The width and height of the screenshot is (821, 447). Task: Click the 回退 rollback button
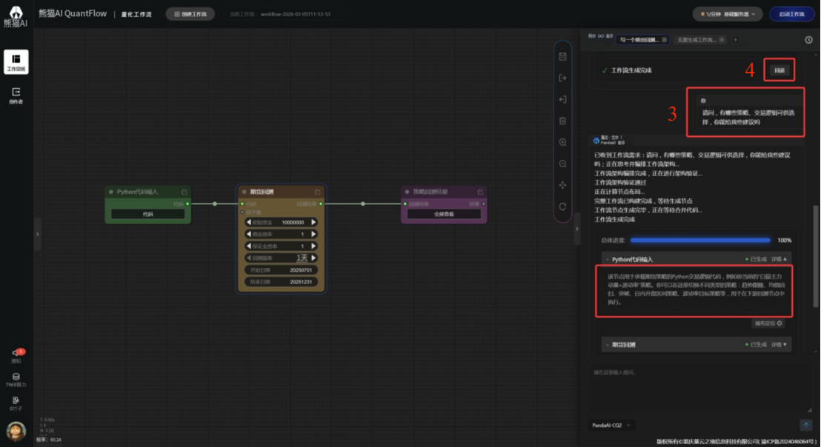pyautogui.click(x=780, y=70)
